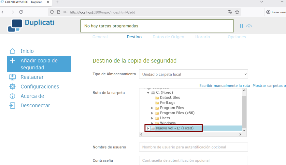
Task: Collapse the C: (Fixed) drive node
Action: (x=148, y=93)
